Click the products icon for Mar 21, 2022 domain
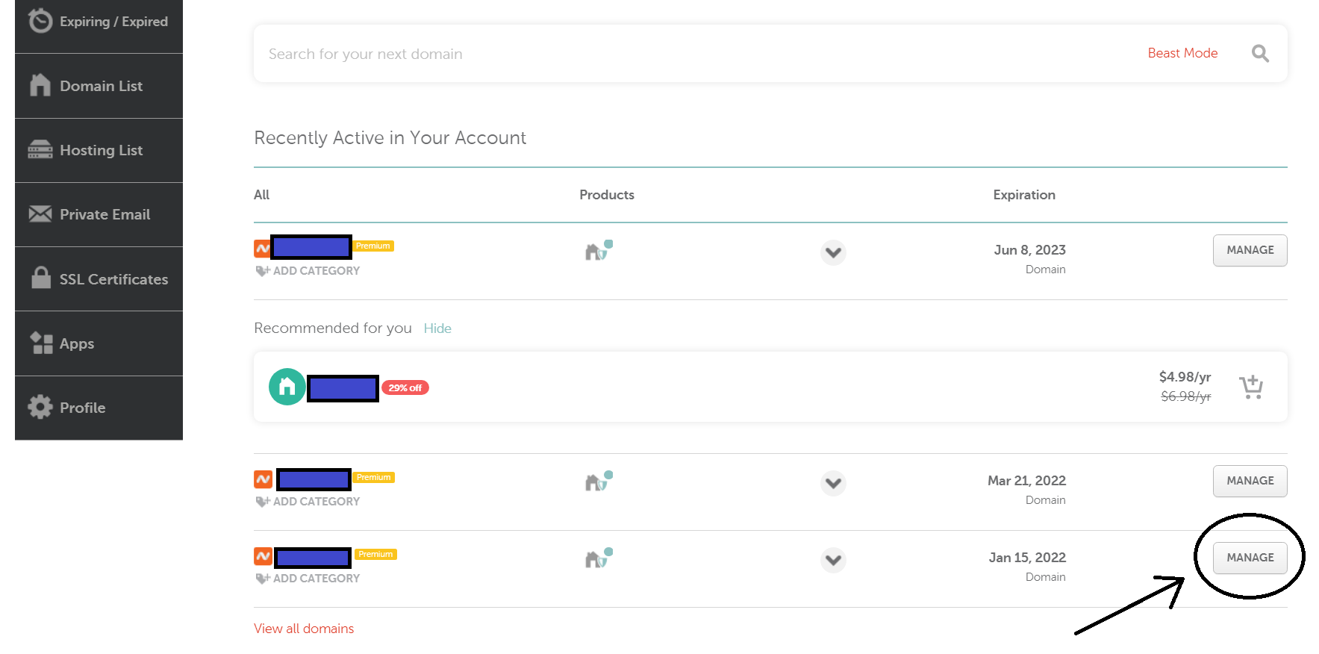Viewport: 1319px width, 654px height. click(x=599, y=482)
